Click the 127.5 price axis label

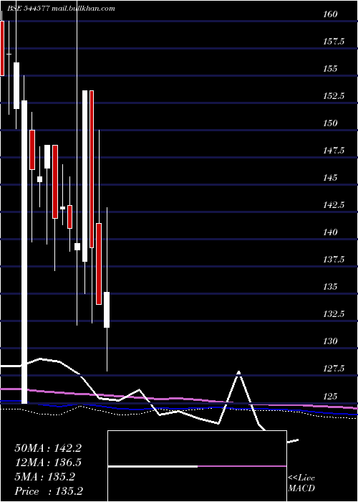click(x=334, y=369)
